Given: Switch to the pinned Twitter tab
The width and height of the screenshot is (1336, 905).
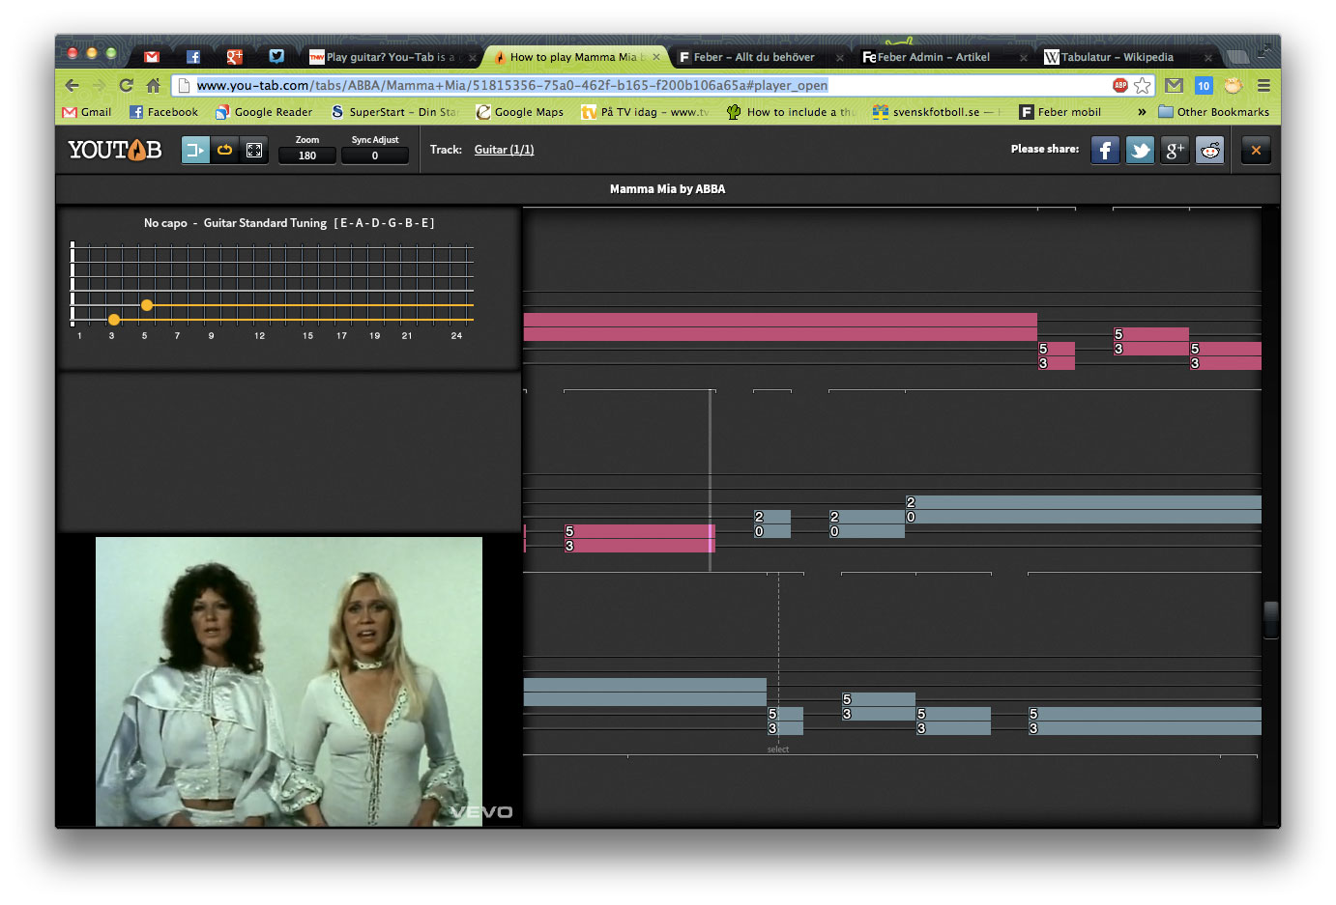Looking at the screenshot, I should coord(276,57).
